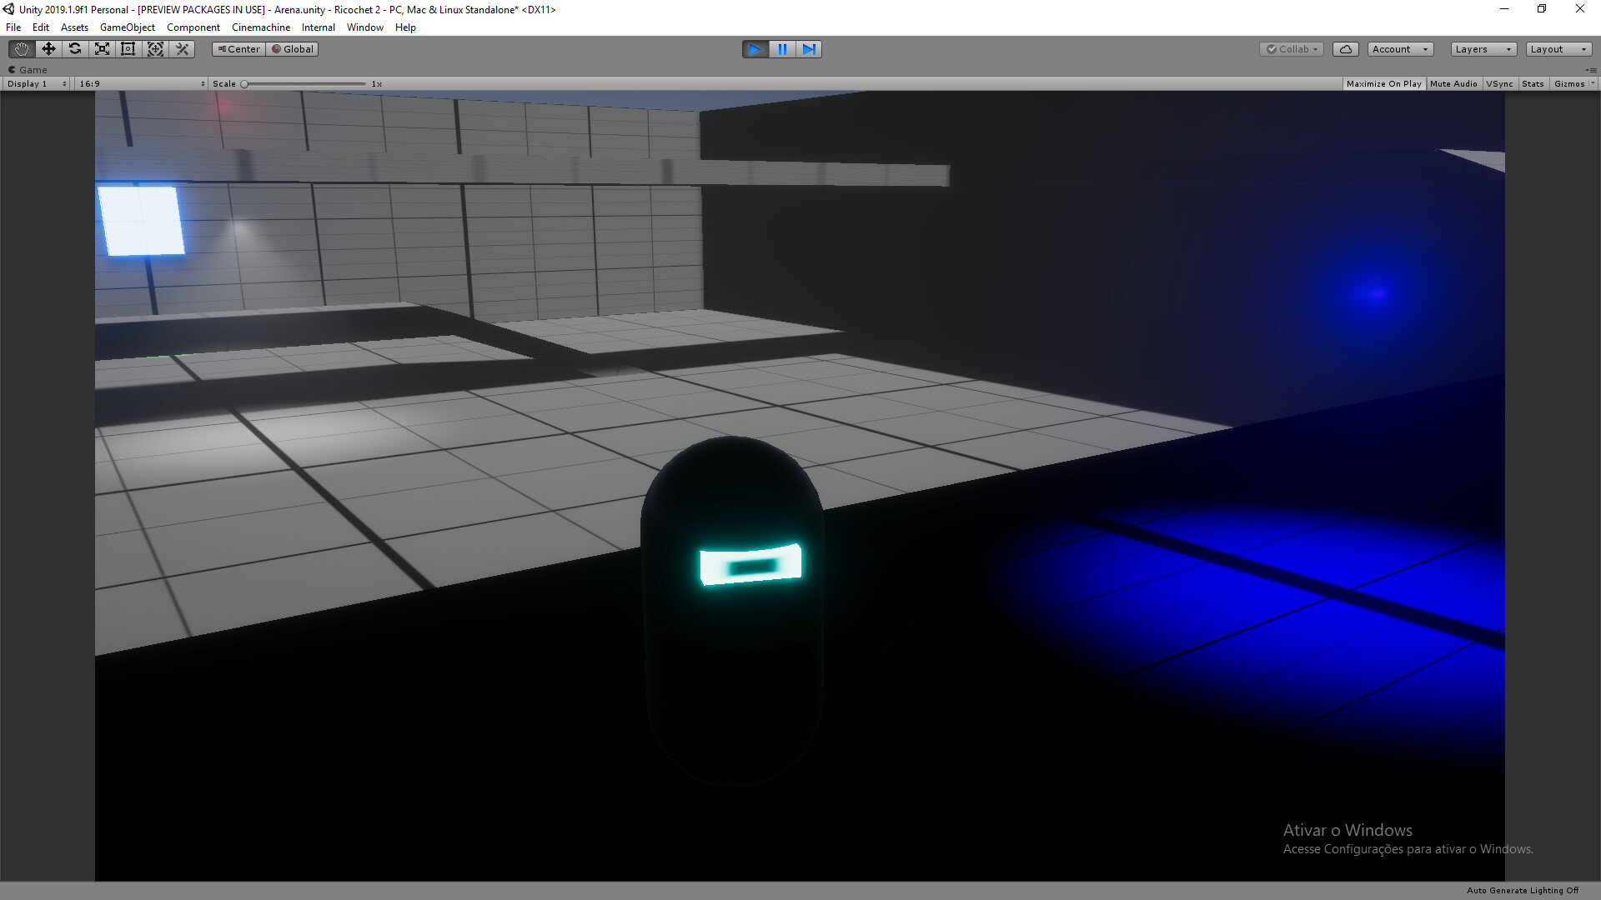Select the Scale tool
This screenshot has width=1601, height=900.
[x=102, y=49]
